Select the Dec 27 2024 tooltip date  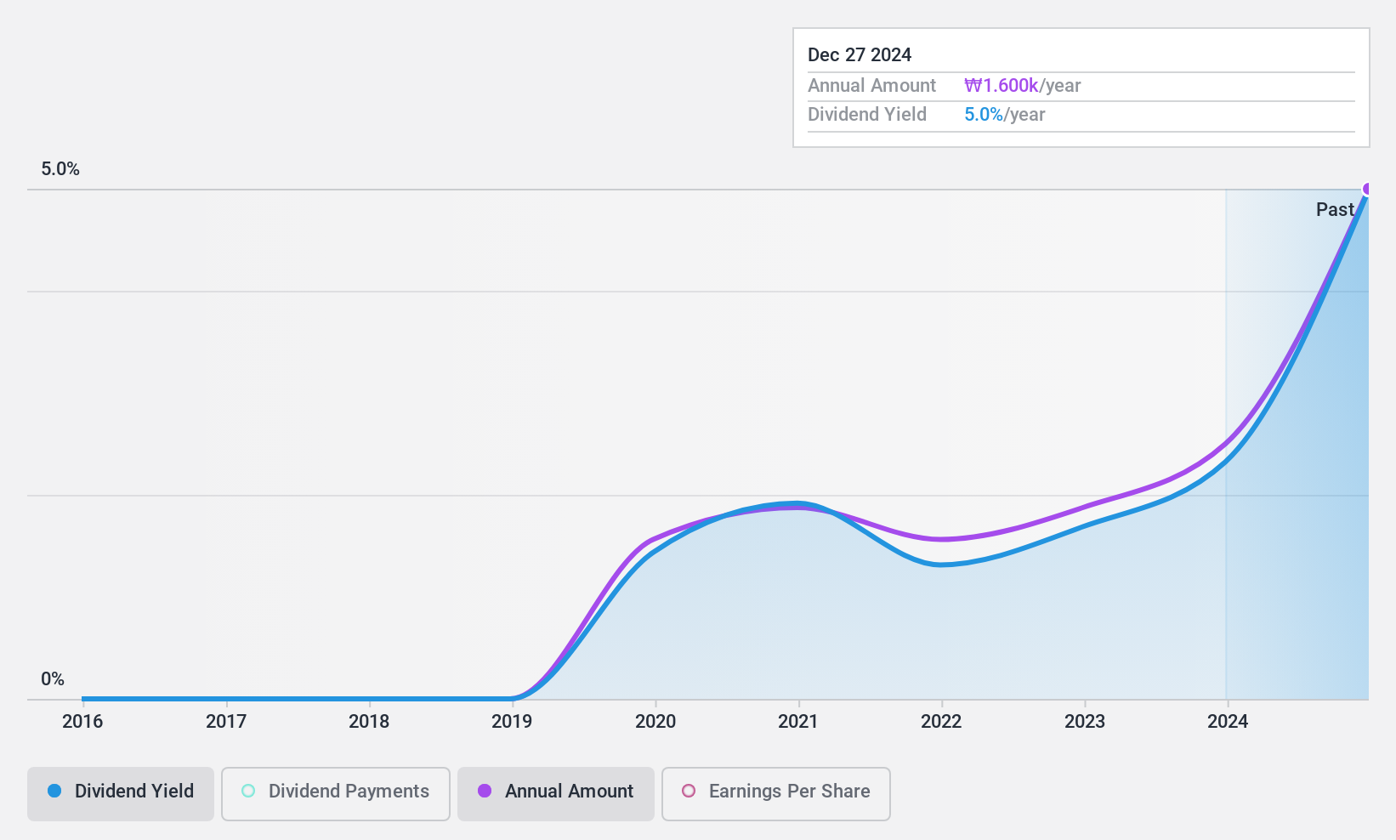(860, 55)
